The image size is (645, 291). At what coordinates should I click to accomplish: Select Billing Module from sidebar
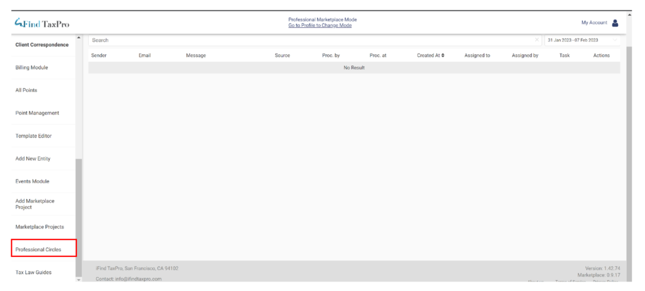31,67
